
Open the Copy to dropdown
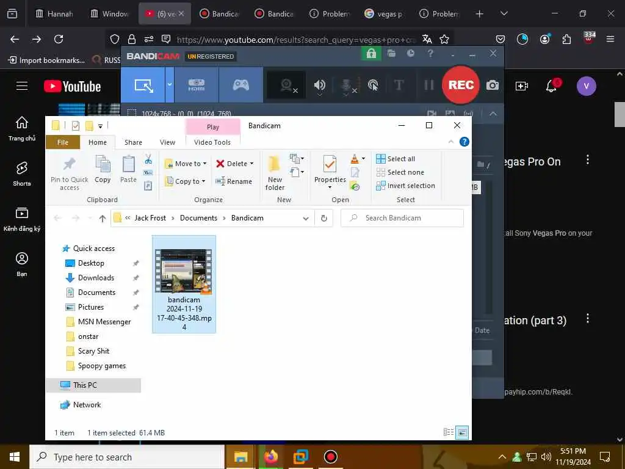click(186, 181)
